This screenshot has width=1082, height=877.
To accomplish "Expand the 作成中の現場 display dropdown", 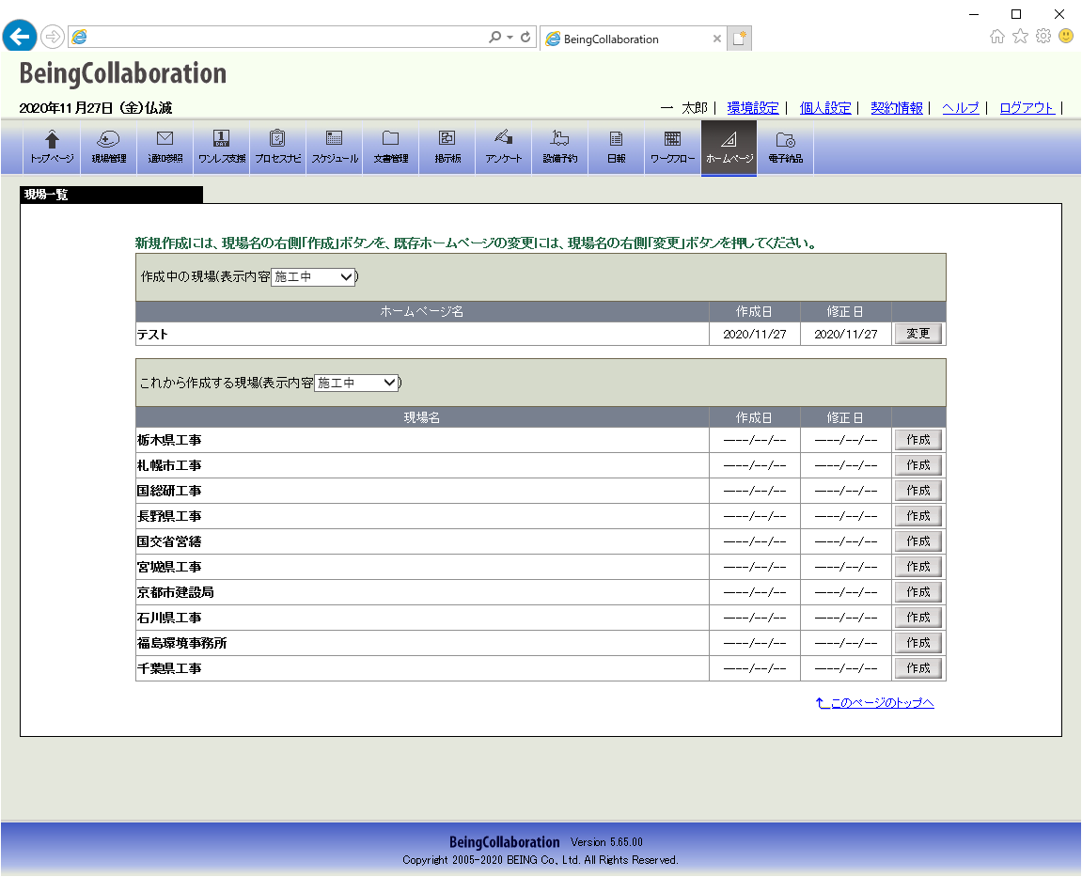I will (313, 276).
